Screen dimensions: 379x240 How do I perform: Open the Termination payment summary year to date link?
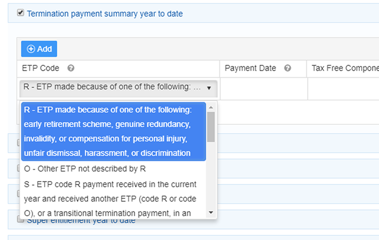104,13
